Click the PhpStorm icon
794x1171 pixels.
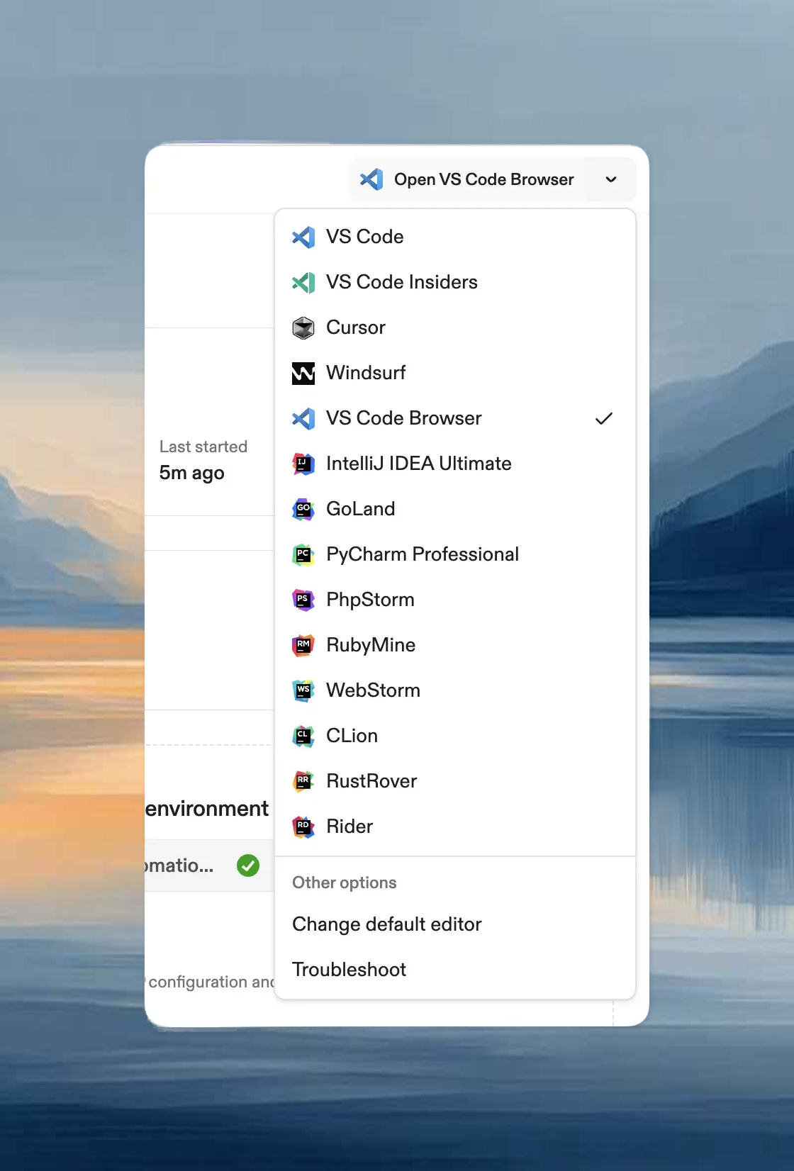tap(303, 600)
